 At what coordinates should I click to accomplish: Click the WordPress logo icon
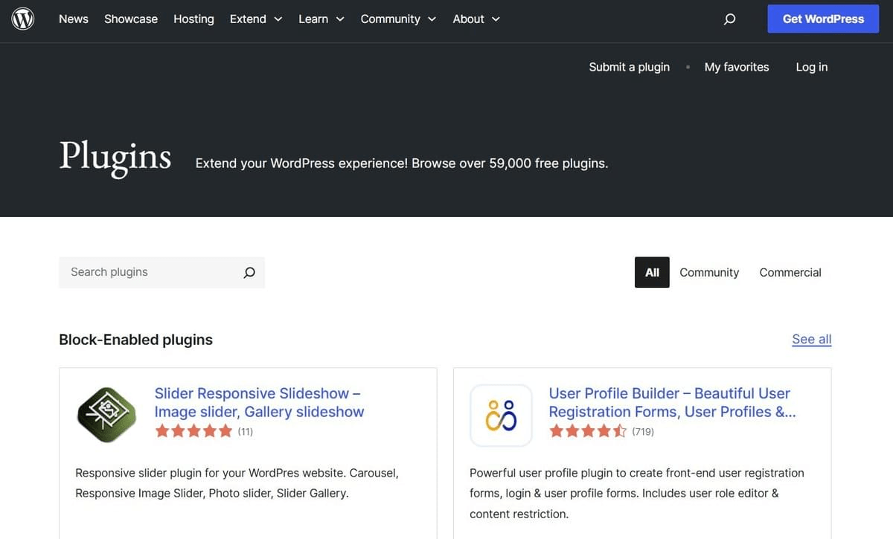(23, 19)
